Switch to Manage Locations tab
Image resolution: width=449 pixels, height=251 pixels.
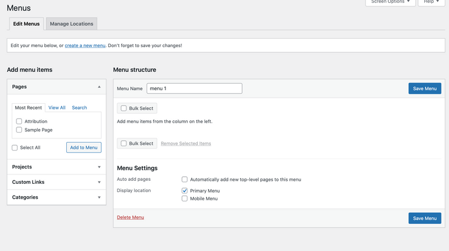pyautogui.click(x=71, y=24)
